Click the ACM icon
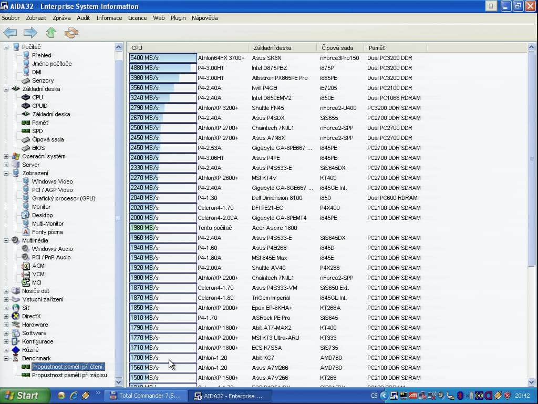This screenshot has width=538, height=404. click(26, 266)
